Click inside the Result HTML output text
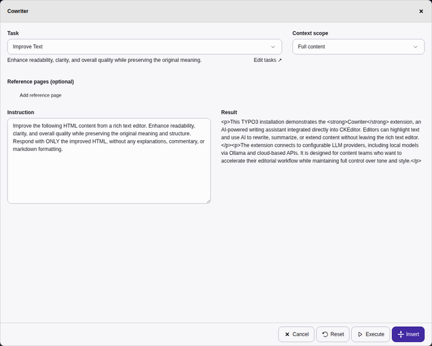The width and height of the screenshot is (432, 346). [321, 141]
